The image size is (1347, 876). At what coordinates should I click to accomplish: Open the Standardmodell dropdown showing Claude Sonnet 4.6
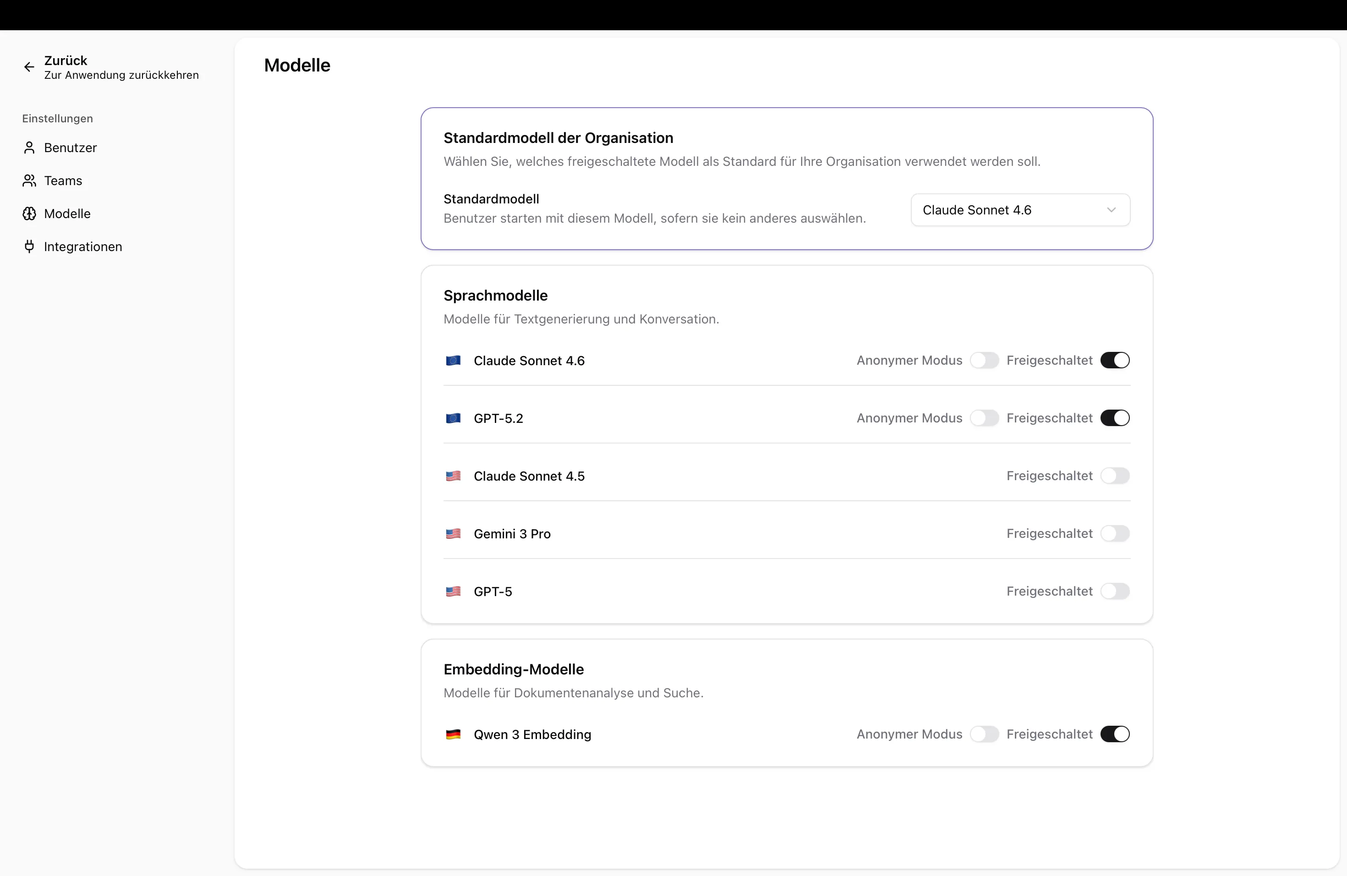tap(1019, 210)
